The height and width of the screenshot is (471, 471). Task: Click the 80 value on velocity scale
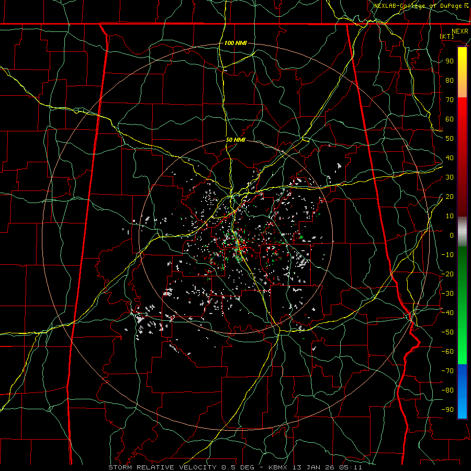click(450, 80)
